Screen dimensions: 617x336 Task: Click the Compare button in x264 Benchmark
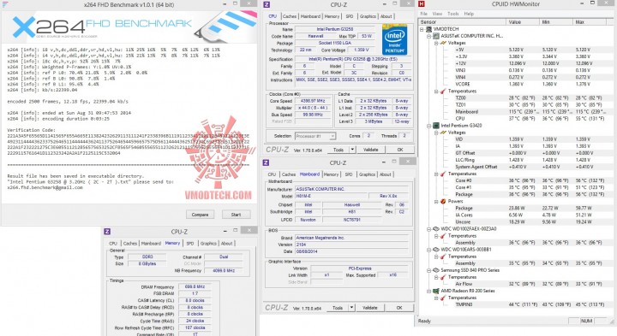coord(200,215)
